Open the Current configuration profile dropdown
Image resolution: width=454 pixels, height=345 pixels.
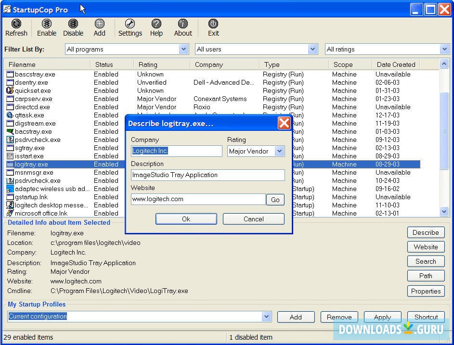click(266, 316)
